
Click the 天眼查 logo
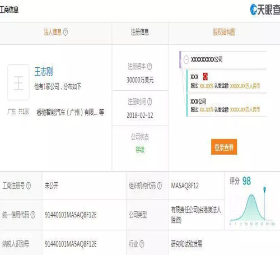point(265,10)
